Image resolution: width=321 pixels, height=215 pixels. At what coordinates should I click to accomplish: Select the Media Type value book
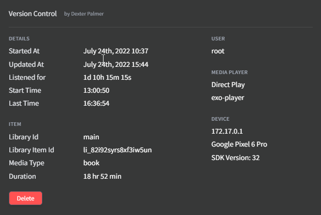point(91,163)
